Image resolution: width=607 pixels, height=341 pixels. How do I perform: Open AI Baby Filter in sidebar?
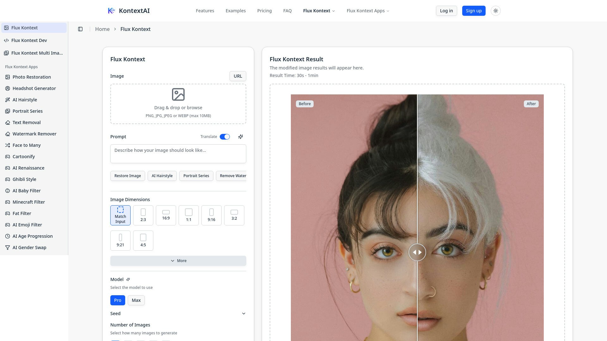[34, 191]
